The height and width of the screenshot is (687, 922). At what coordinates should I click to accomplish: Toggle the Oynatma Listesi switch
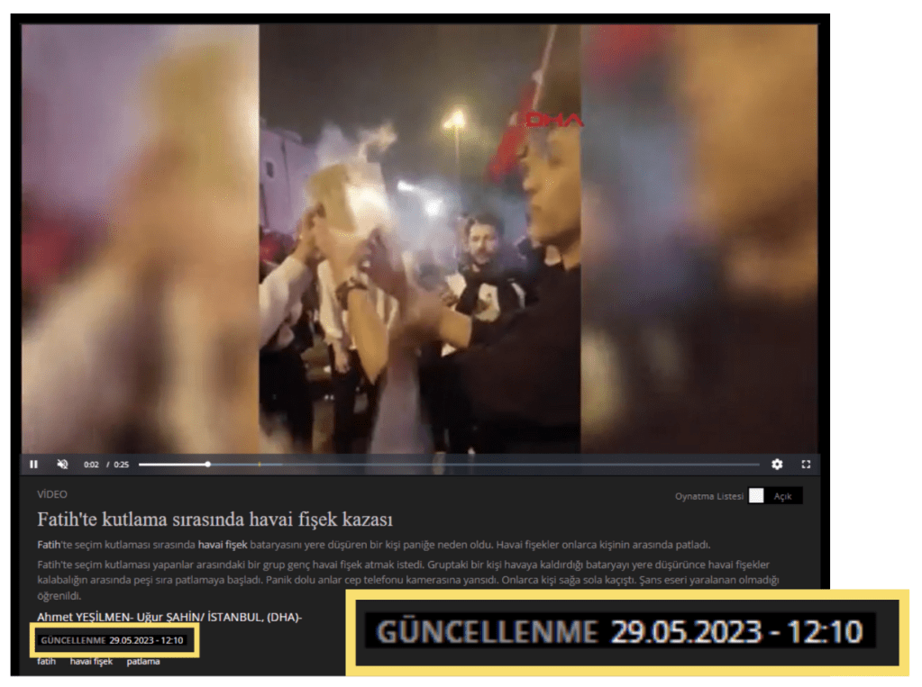pyautogui.click(x=756, y=496)
